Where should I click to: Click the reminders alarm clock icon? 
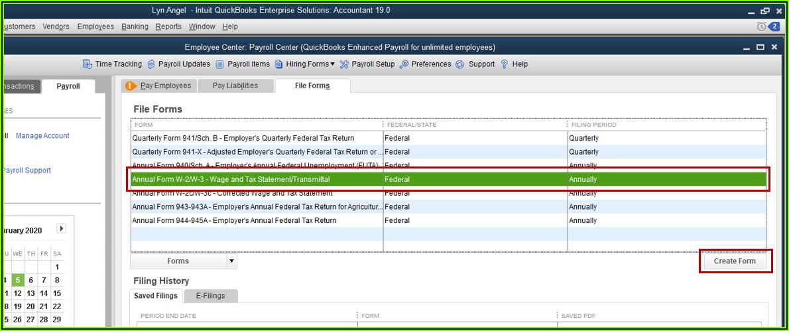[760, 27]
